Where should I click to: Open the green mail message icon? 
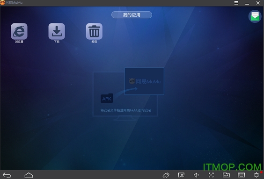[255, 16]
